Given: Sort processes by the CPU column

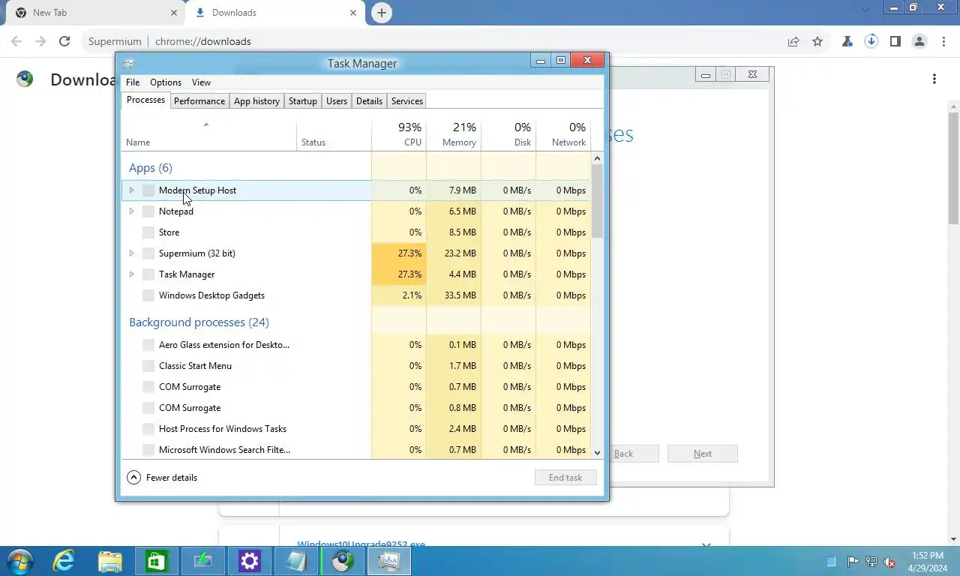Looking at the screenshot, I should [399, 134].
